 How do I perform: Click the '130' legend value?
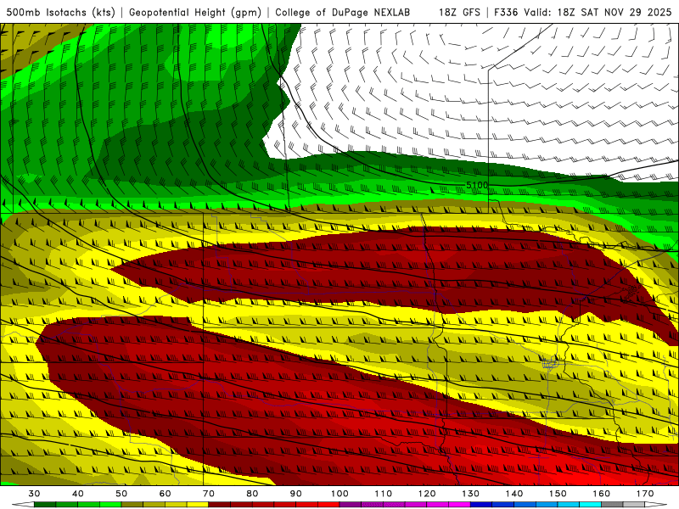(x=471, y=494)
